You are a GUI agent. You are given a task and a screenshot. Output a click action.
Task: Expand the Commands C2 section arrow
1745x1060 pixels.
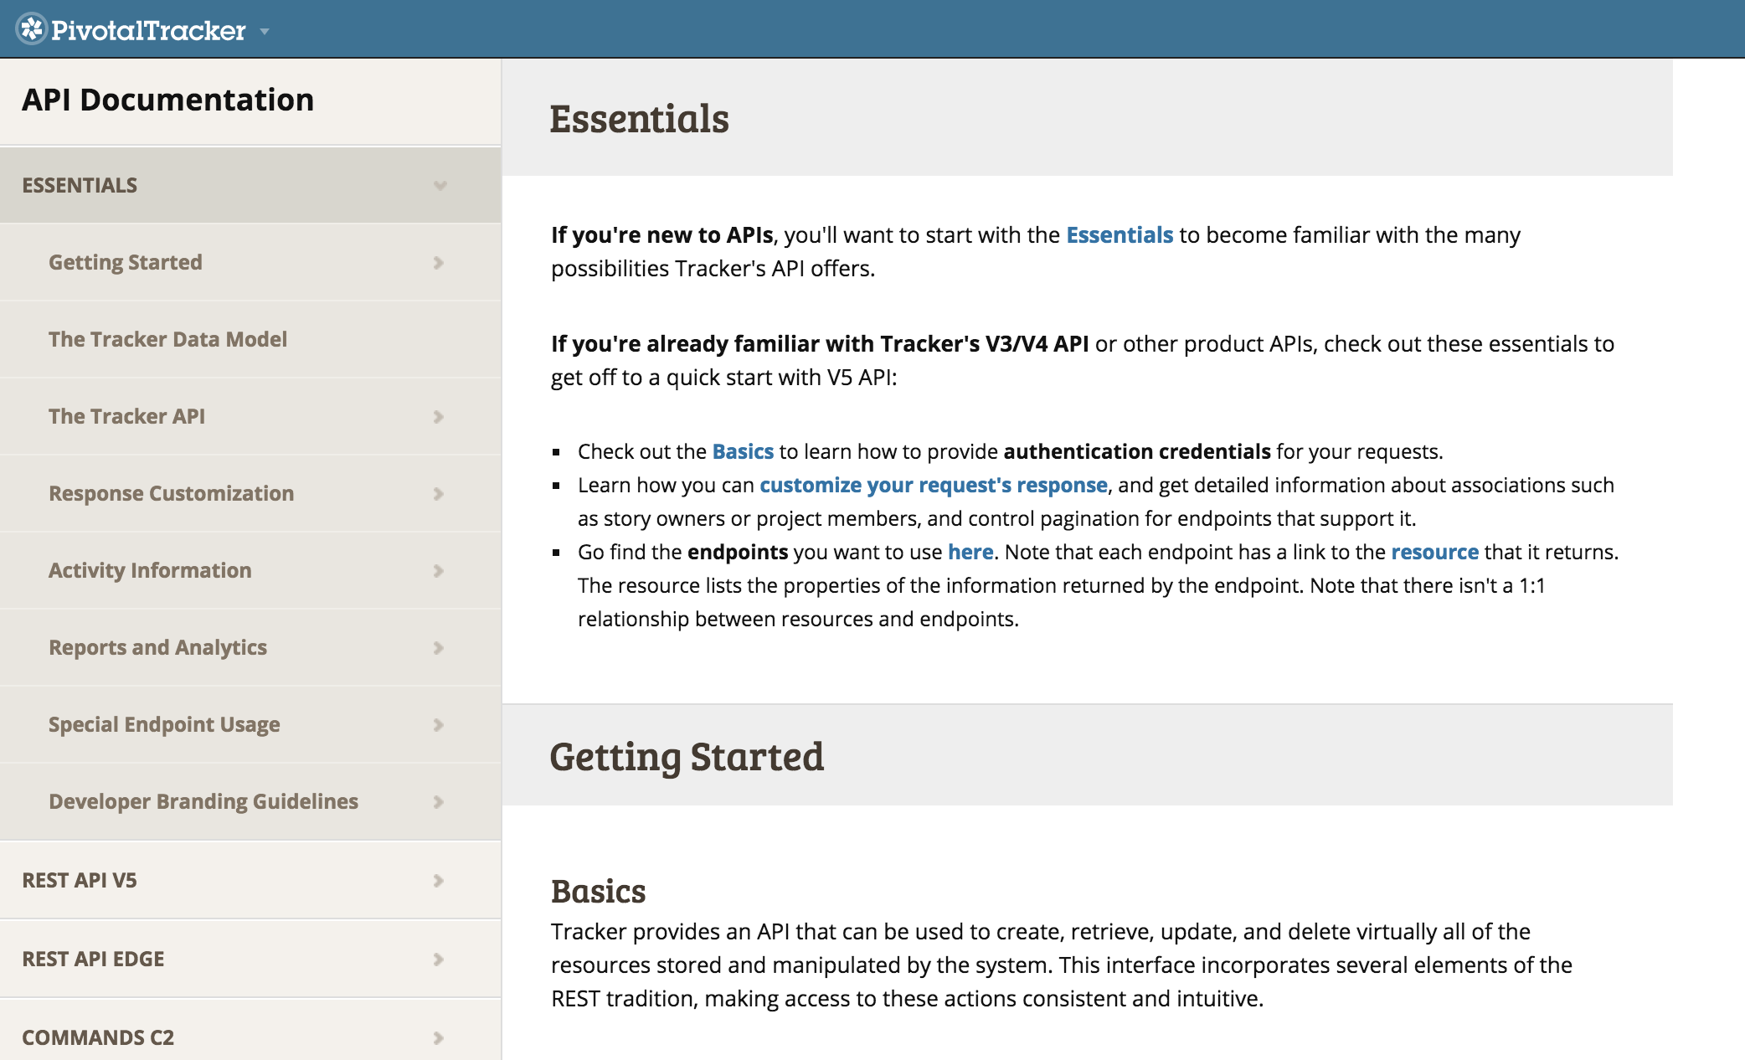(438, 1038)
